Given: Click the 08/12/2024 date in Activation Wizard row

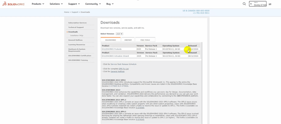Looking at the screenshot, I should 193,56.
